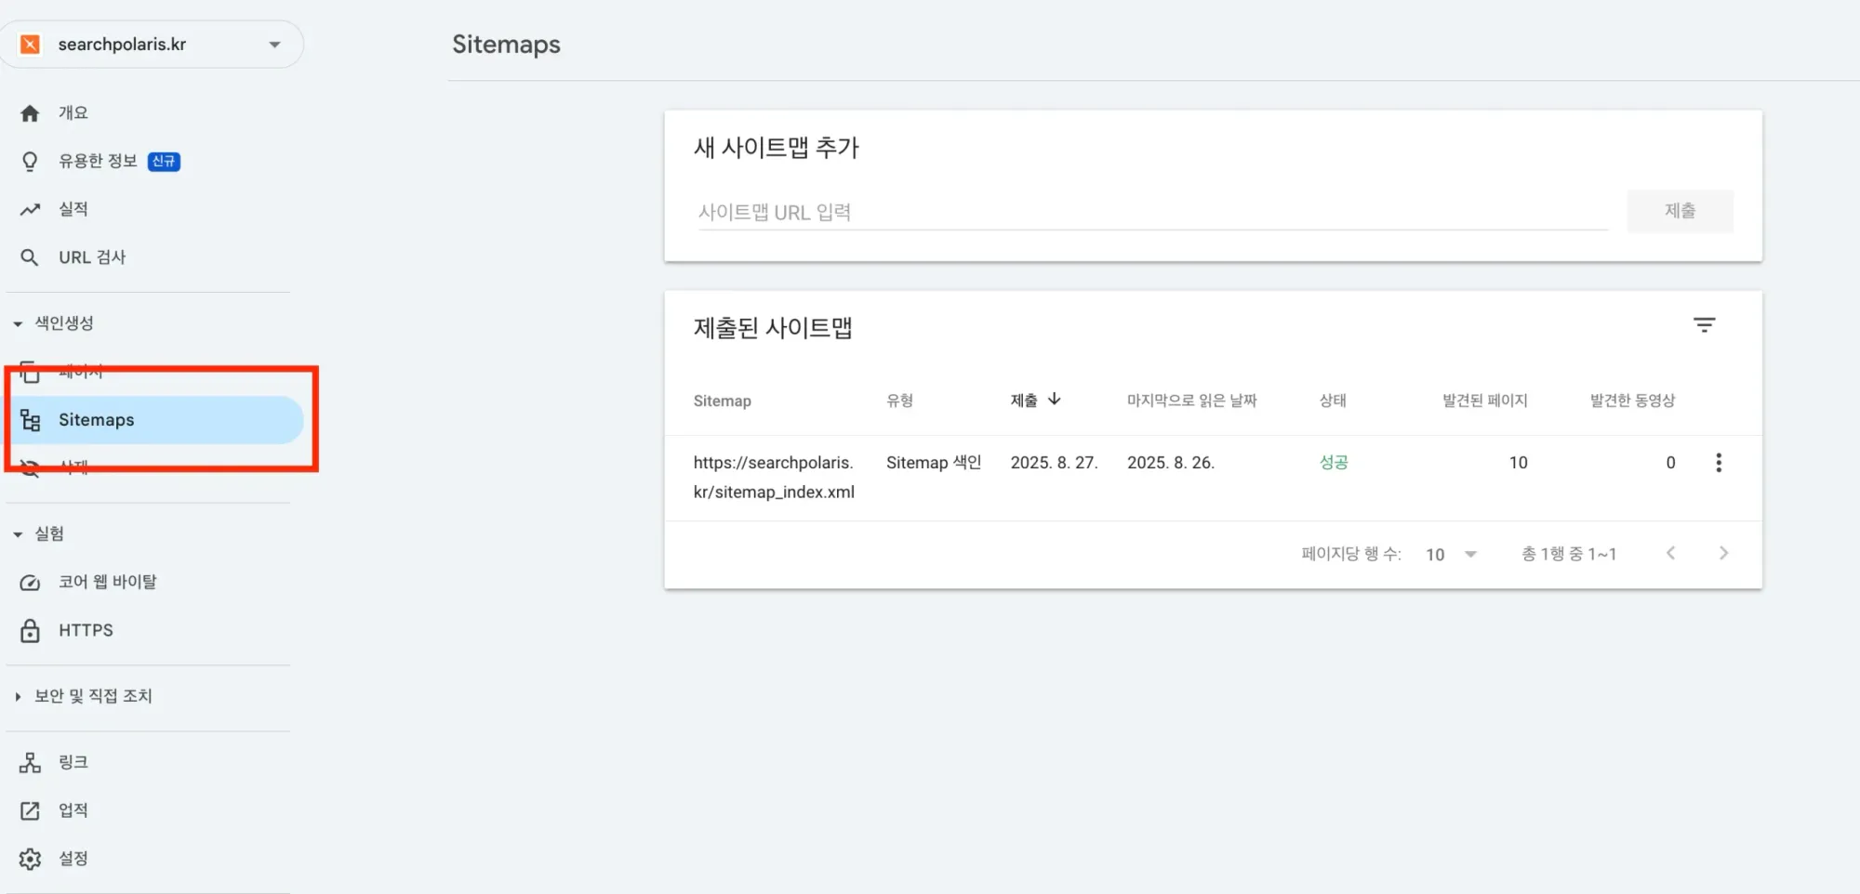Click the HTTPS lock icon
1860x894 pixels.
(x=31, y=629)
